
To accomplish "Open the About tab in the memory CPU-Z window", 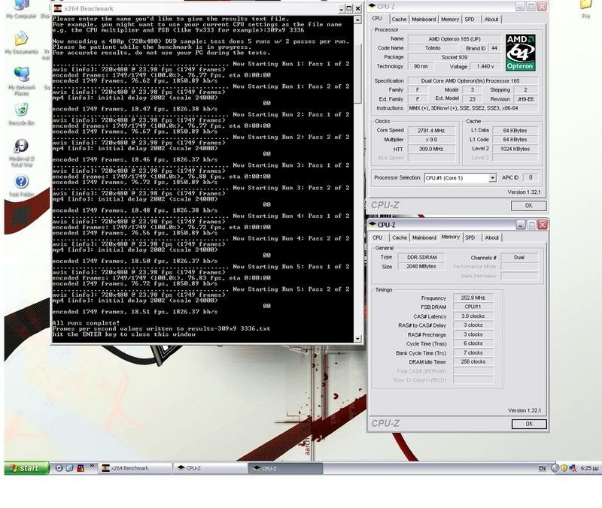I will 492,237.
